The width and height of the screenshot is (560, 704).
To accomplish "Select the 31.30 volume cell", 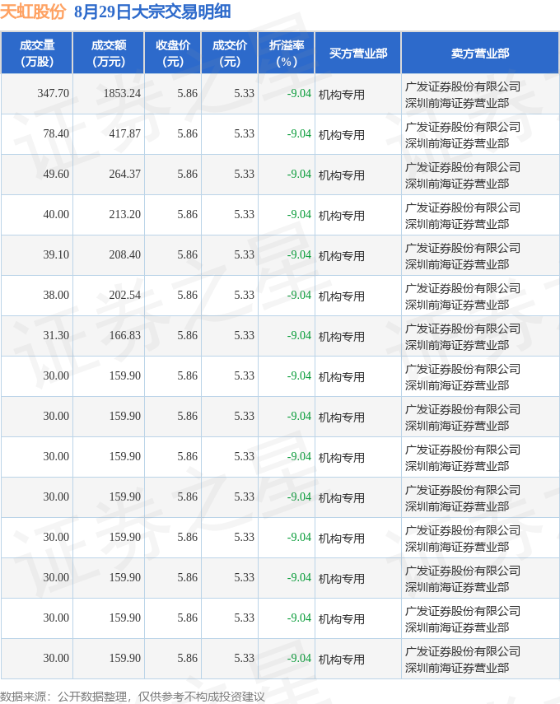I will pyautogui.click(x=56, y=335).
